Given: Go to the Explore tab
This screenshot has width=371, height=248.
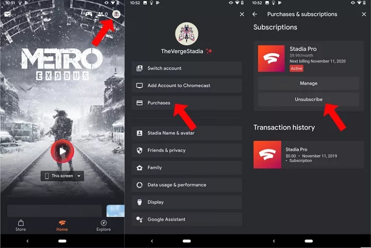Looking at the screenshot, I should (x=103, y=226).
